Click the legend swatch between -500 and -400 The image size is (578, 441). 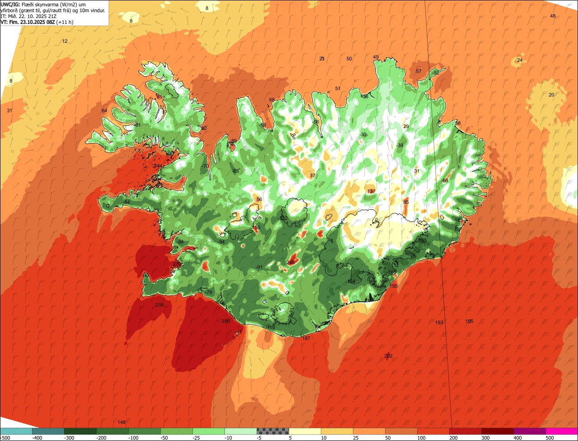[16, 431]
